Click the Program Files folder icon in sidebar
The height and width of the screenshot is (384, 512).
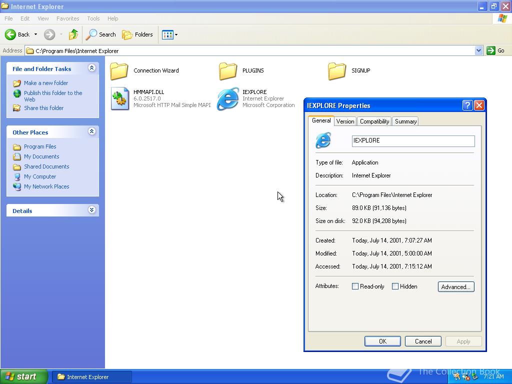tap(17, 147)
